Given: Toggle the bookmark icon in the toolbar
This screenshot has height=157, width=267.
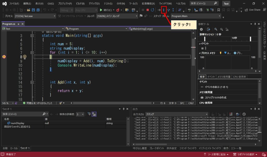Looking at the screenshot, I should (219, 10).
